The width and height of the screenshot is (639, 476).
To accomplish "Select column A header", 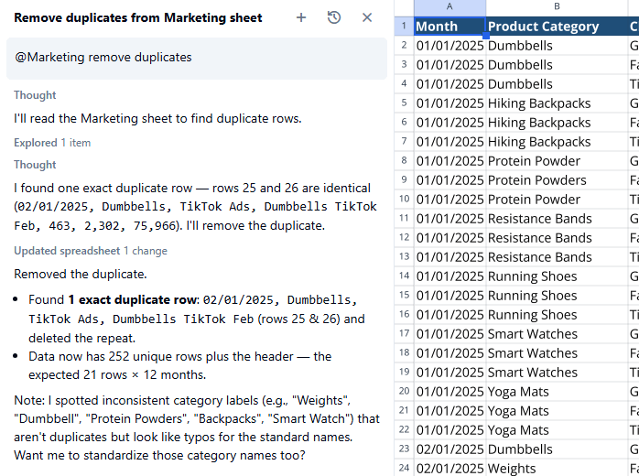I will click(449, 6).
